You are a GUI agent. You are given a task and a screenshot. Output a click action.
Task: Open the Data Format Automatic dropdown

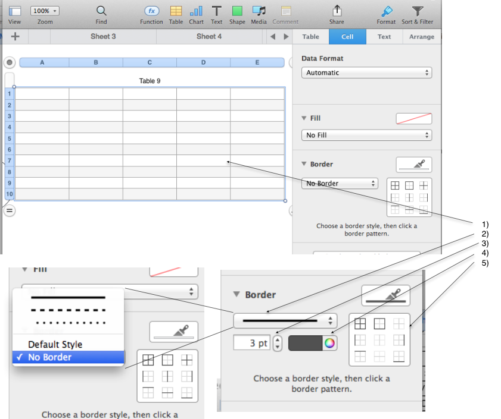point(366,73)
